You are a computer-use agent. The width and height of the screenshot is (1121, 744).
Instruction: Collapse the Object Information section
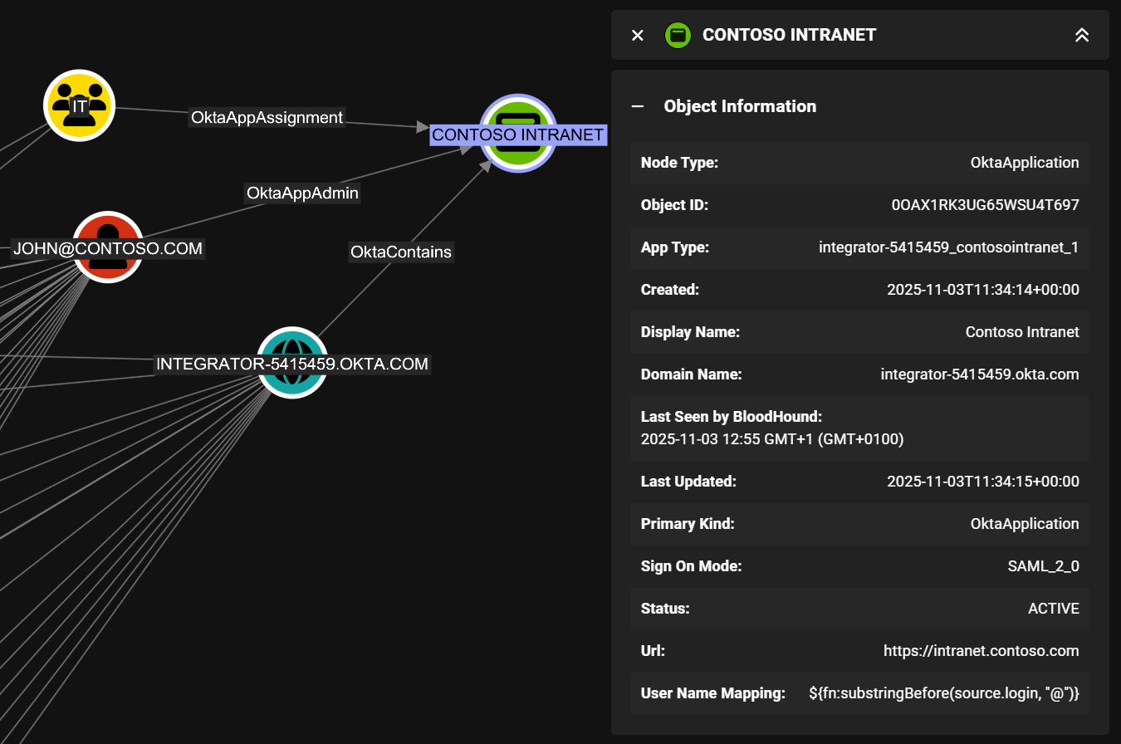pyautogui.click(x=638, y=106)
